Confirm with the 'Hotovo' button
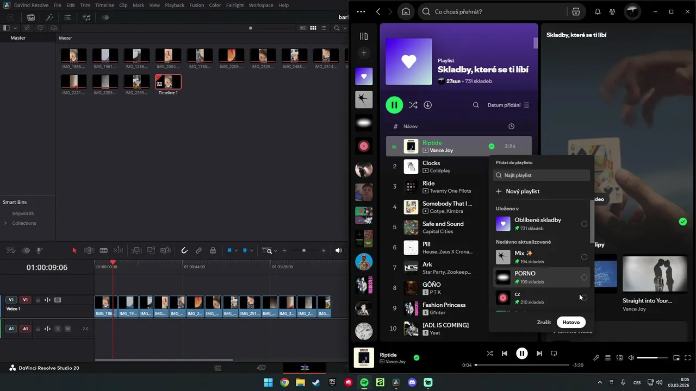The image size is (696, 391). point(571,322)
